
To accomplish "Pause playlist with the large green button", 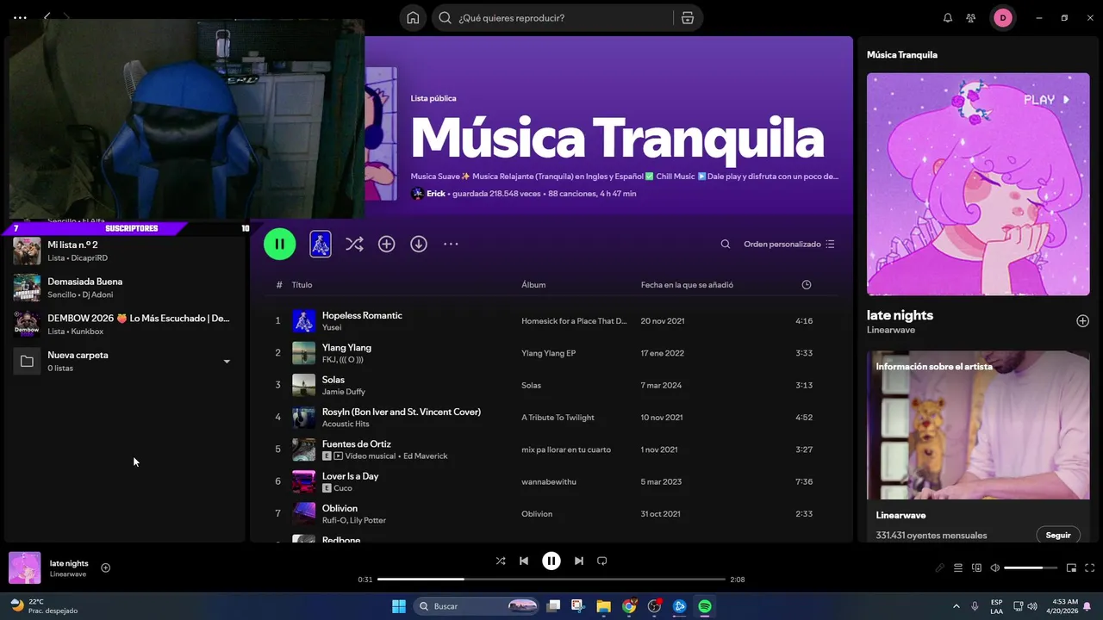I will tap(279, 244).
